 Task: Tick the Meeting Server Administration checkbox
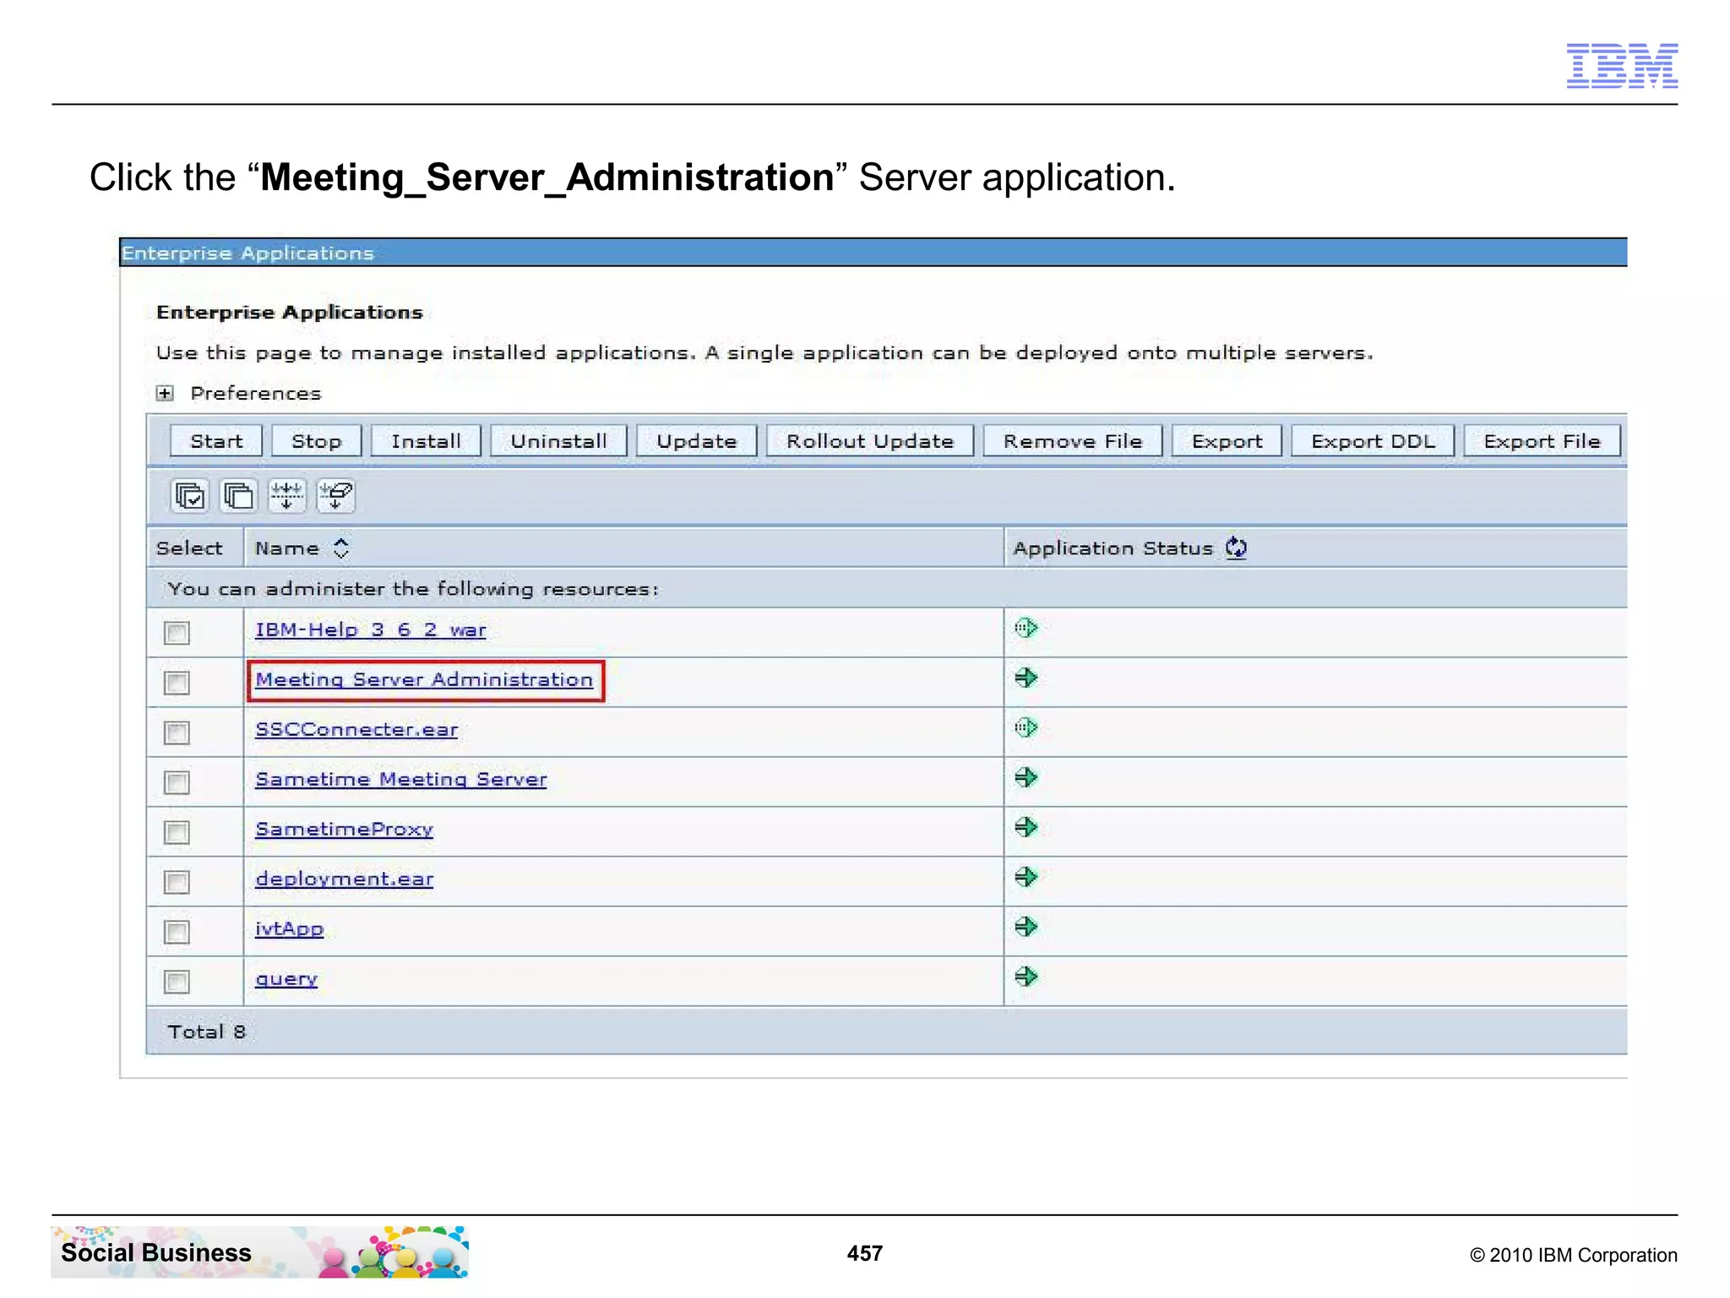click(177, 683)
